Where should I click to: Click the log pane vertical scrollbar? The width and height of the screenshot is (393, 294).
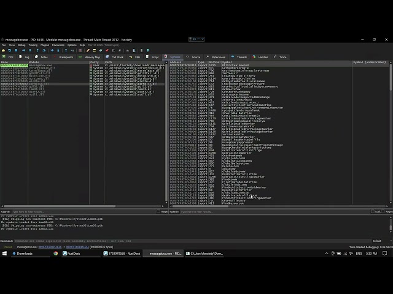391,225
